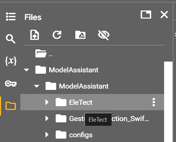Collapse the nested ModelAssistant folder arrow
Screen dimensions: 176x142
[37, 86]
